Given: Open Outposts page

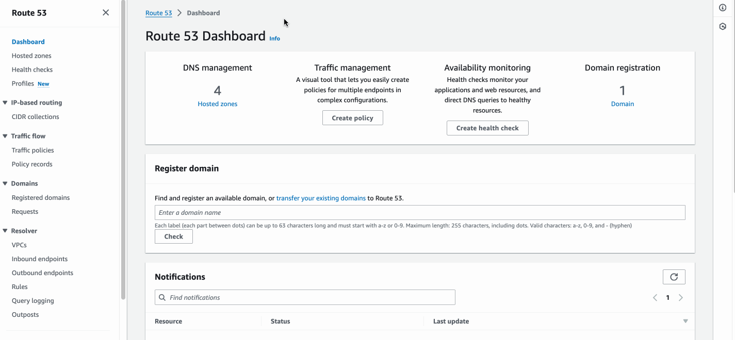Looking at the screenshot, I should pos(25,315).
